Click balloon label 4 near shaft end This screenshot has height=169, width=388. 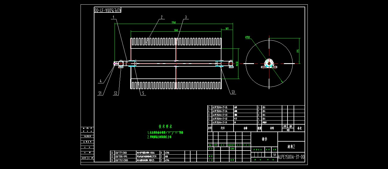pyautogui.click(x=100, y=81)
